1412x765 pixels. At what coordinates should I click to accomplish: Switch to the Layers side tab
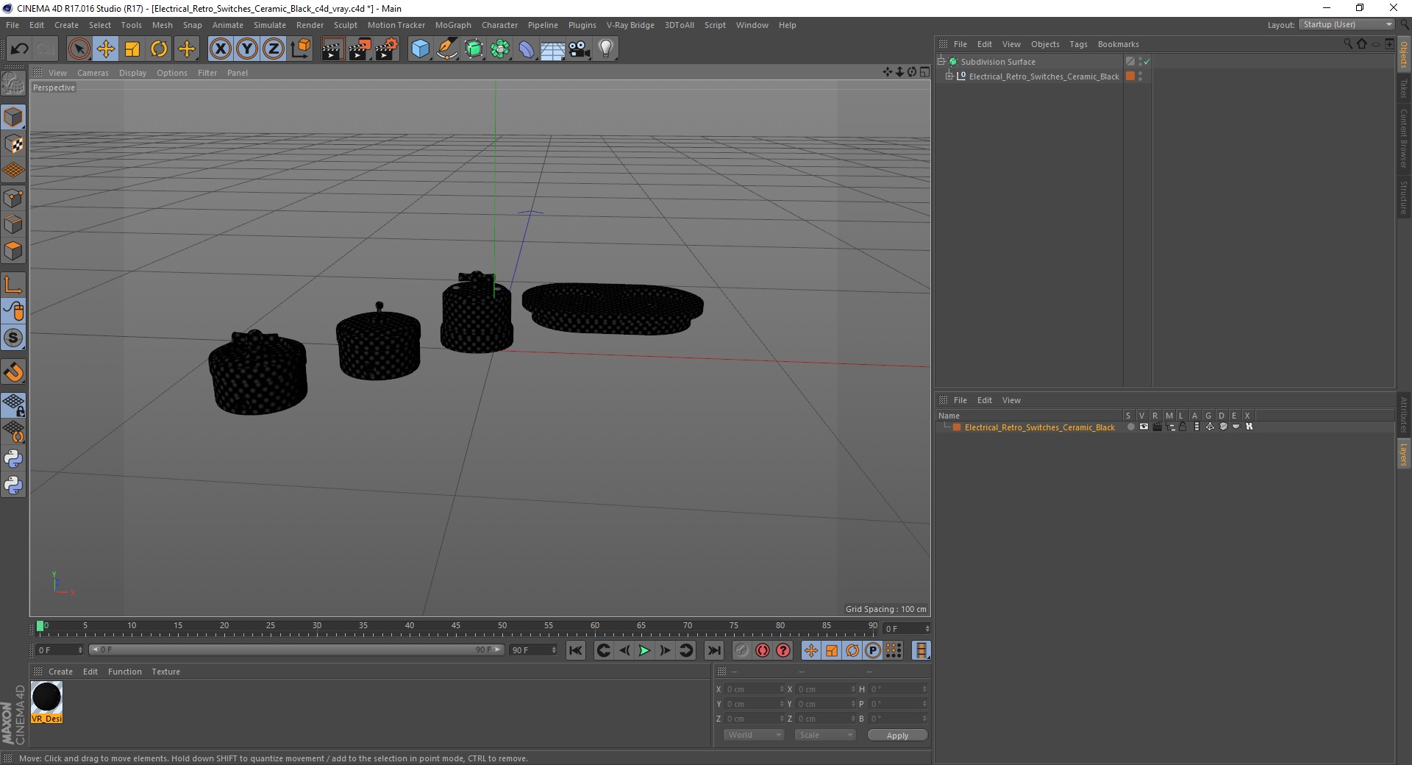(1403, 453)
